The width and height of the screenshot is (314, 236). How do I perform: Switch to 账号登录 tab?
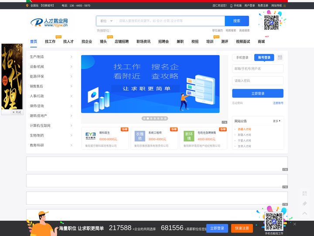[x=264, y=58]
